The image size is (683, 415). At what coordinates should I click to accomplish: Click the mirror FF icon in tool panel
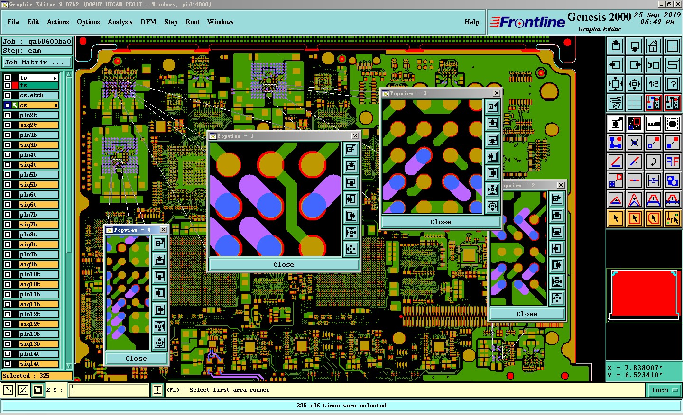(x=673, y=162)
